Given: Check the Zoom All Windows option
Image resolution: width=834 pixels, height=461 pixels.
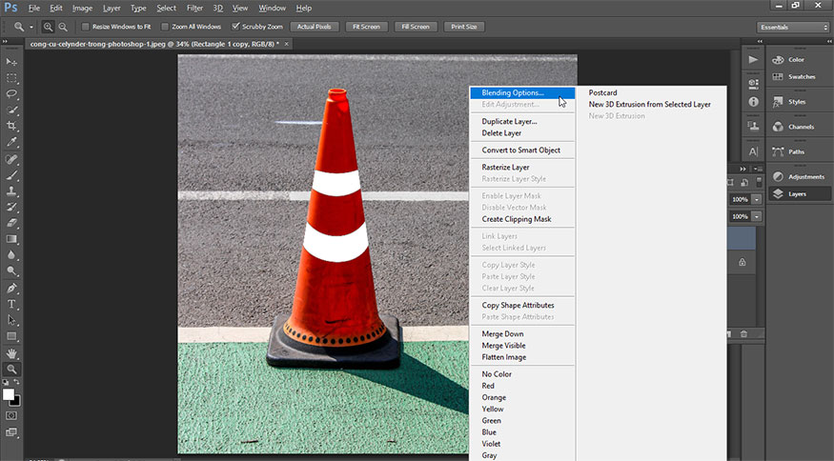Looking at the screenshot, I should [165, 27].
